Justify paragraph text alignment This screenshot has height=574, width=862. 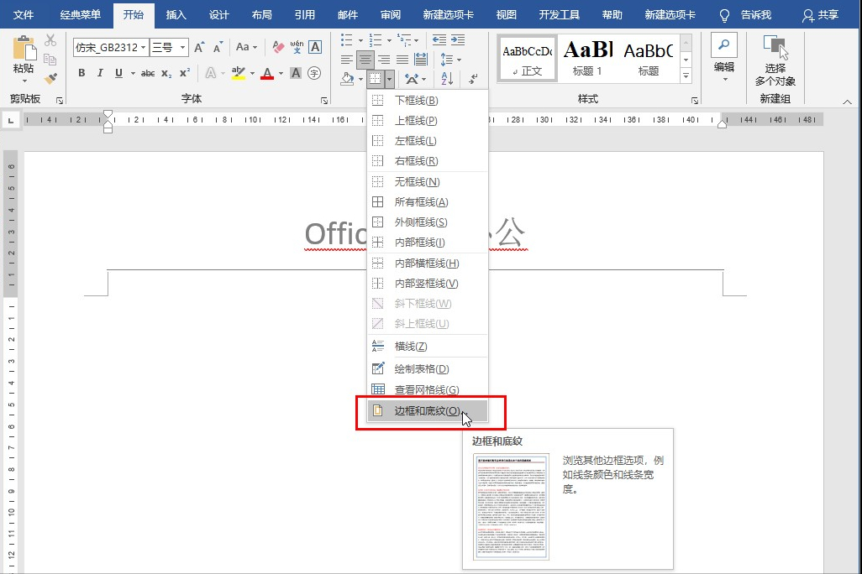[x=402, y=60]
